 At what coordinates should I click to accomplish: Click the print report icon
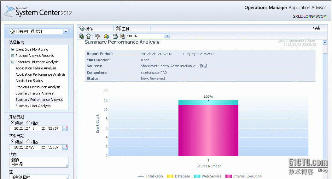pos(115,36)
